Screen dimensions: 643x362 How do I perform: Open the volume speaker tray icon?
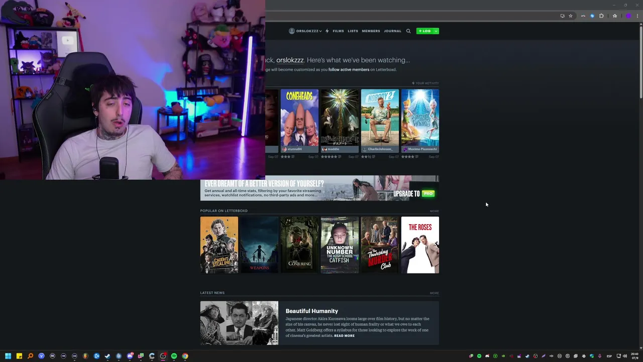pyautogui.click(x=625, y=356)
